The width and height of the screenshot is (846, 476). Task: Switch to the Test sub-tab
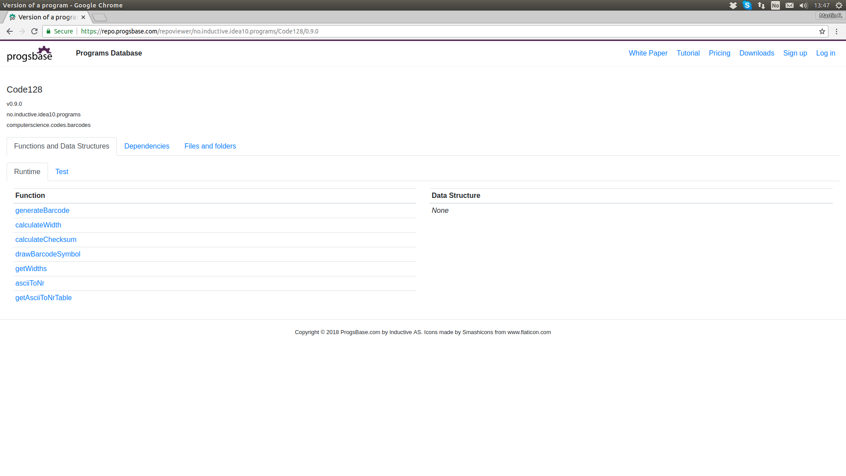[62, 171]
